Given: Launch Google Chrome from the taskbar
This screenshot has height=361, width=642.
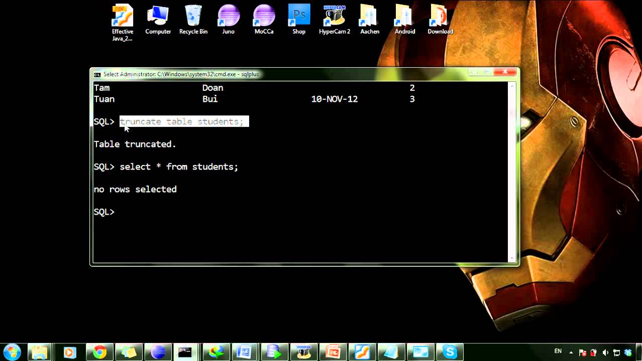Looking at the screenshot, I should [x=99, y=352].
